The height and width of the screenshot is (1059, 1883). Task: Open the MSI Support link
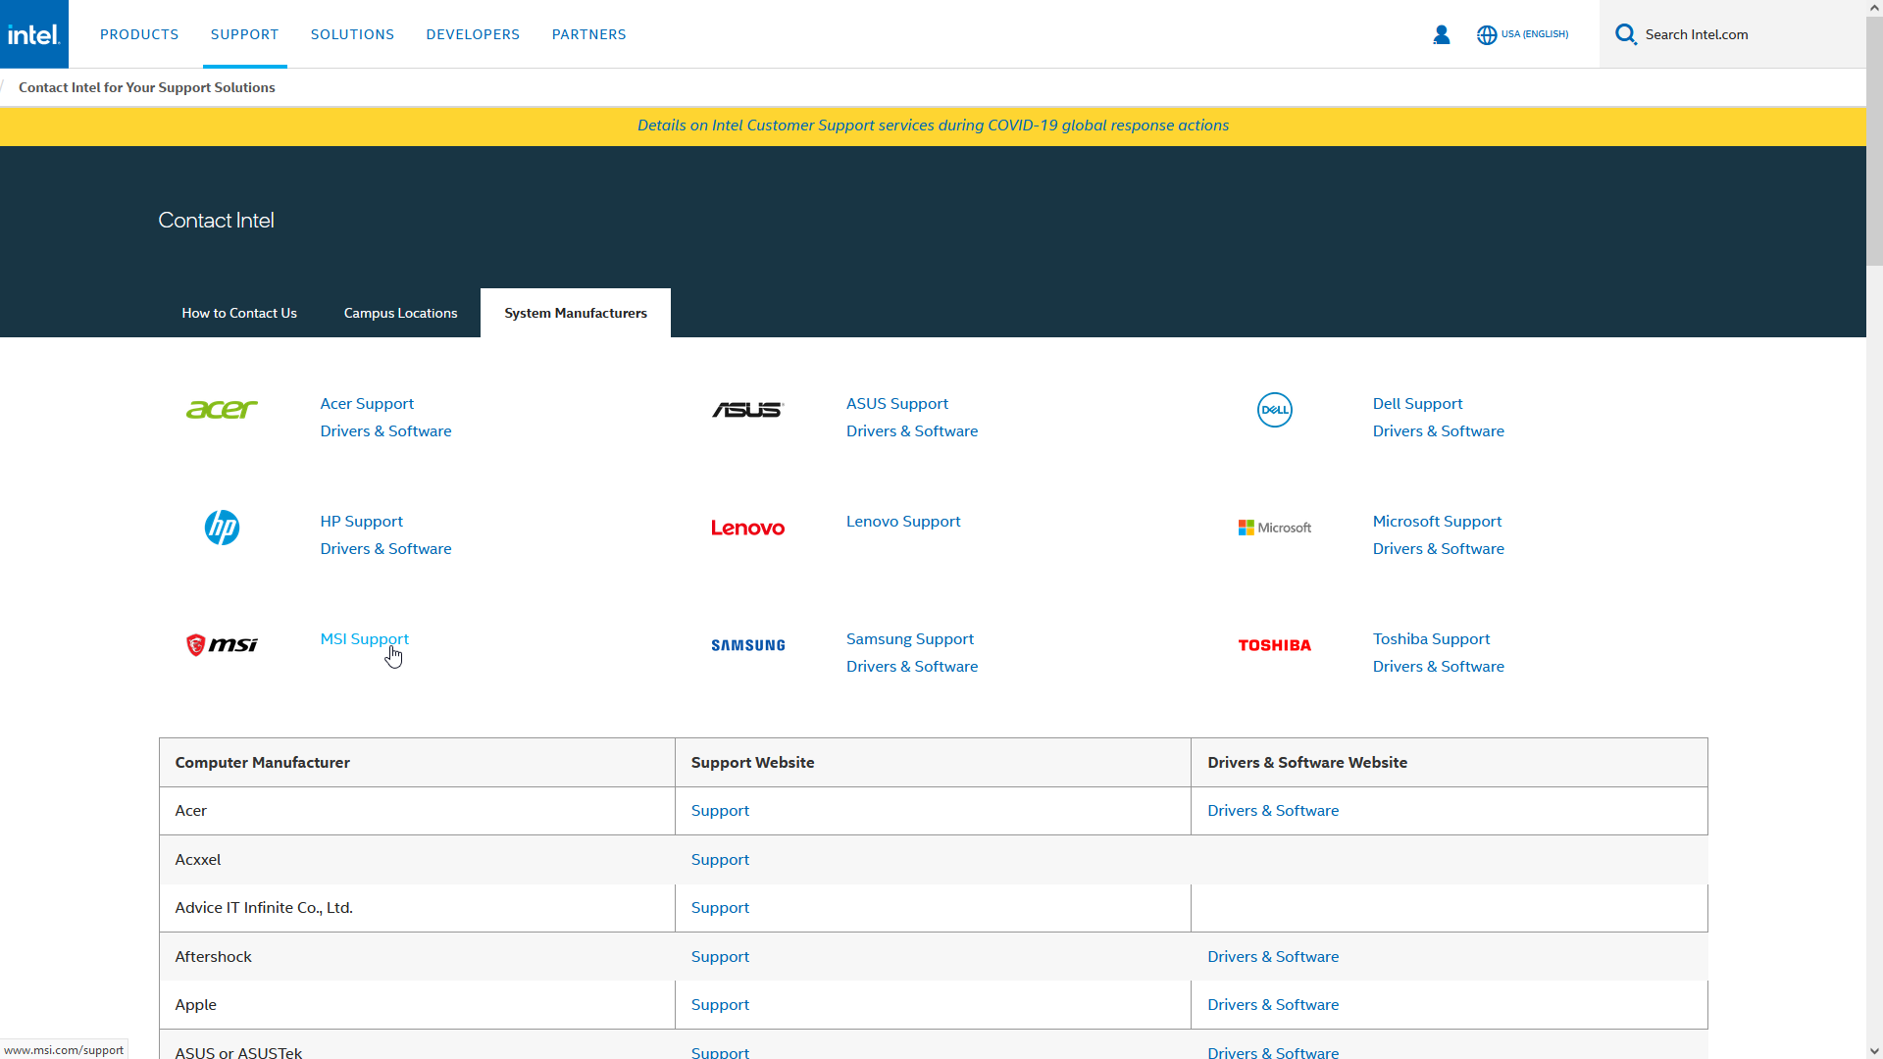pos(364,638)
